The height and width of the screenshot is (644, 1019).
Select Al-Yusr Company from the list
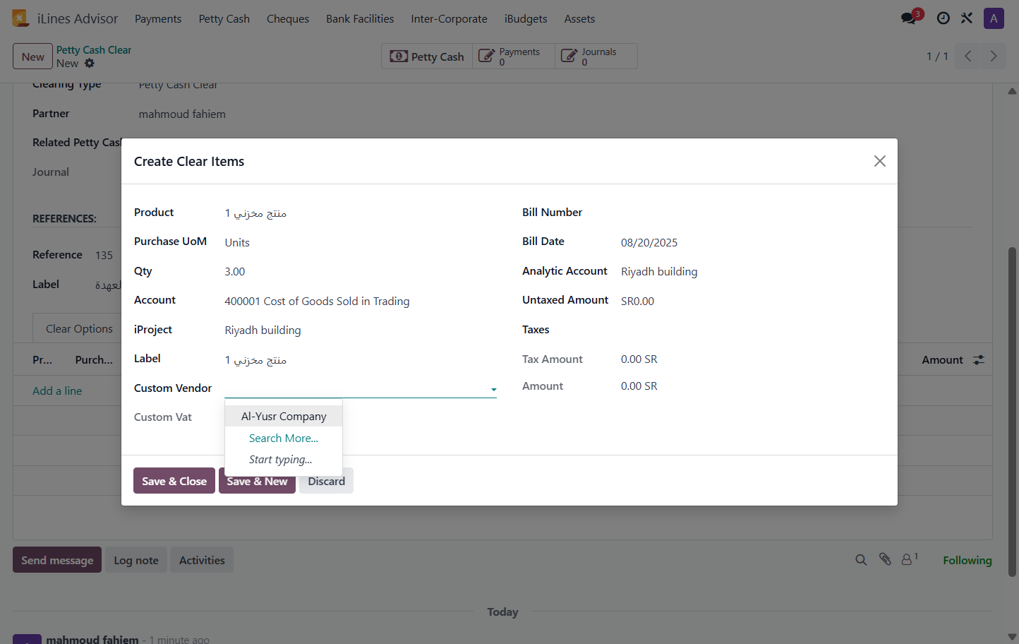pyautogui.click(x=284, y=417)
